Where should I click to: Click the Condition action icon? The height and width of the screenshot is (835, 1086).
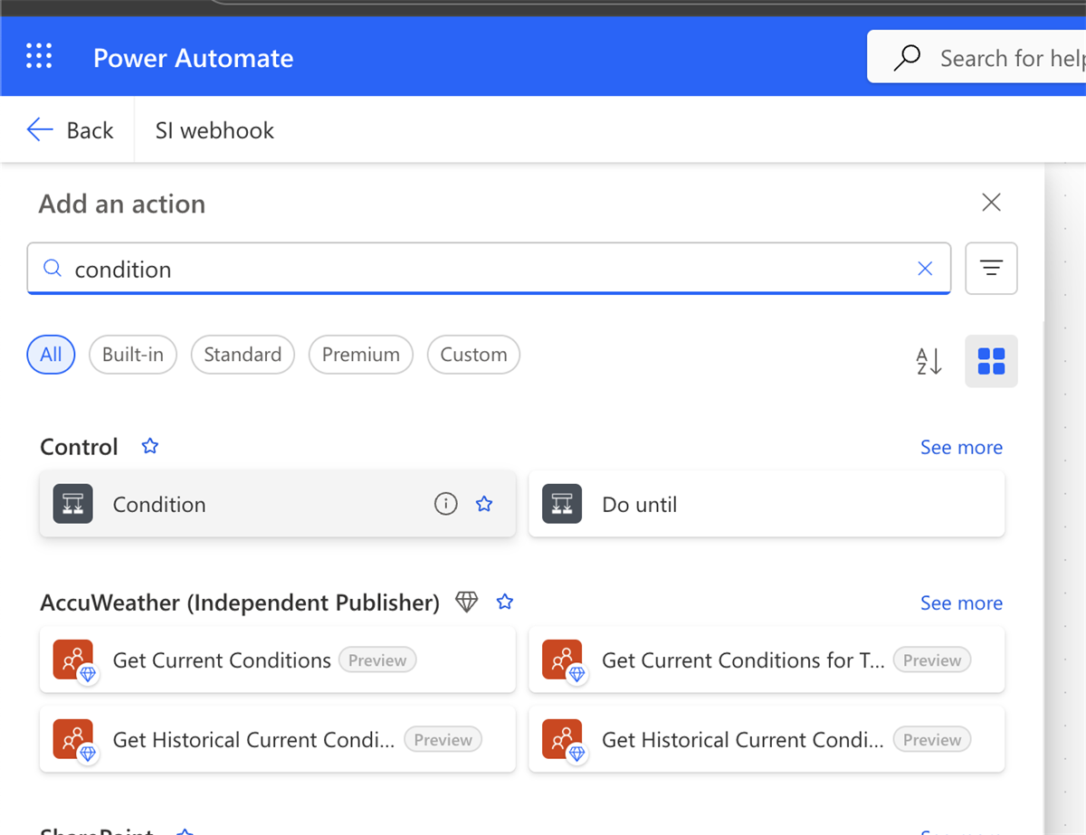pos(72,504)
